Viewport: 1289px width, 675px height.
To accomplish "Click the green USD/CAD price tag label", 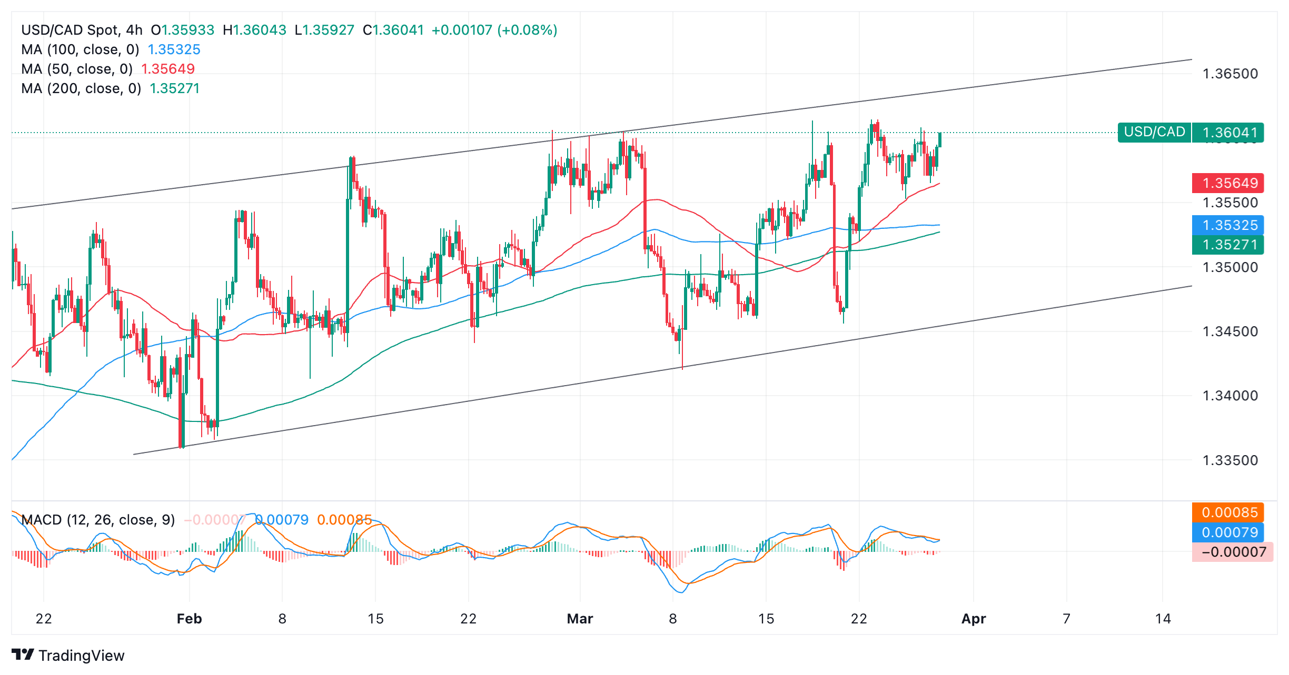I will [1154, 132].
